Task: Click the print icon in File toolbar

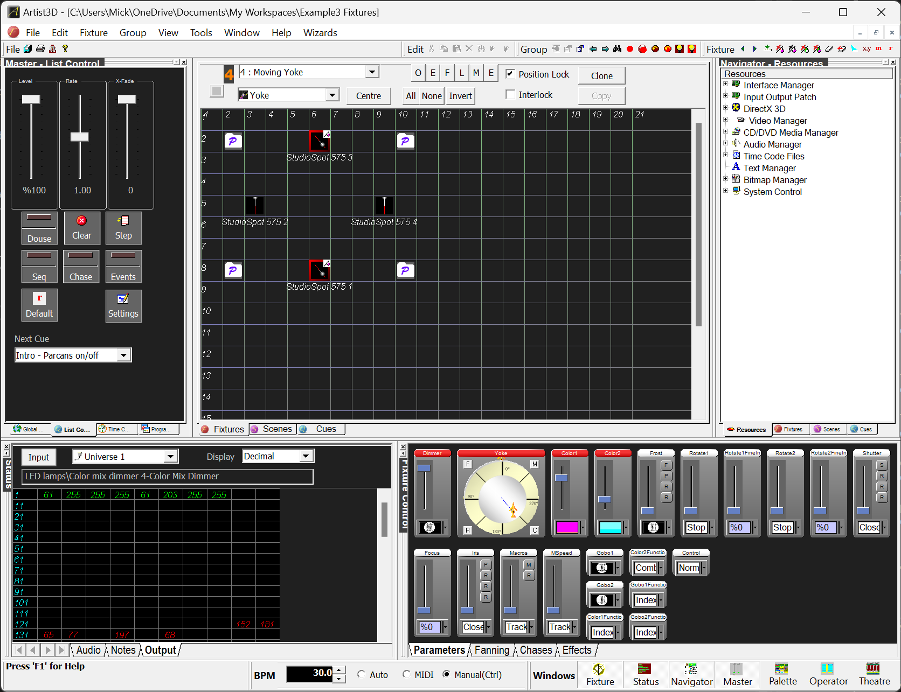Action: tap(40, 49)
